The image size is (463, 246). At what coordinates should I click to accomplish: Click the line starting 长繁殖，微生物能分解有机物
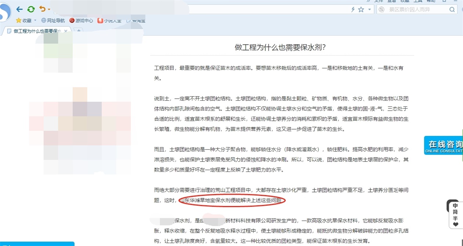click(249, 129)
